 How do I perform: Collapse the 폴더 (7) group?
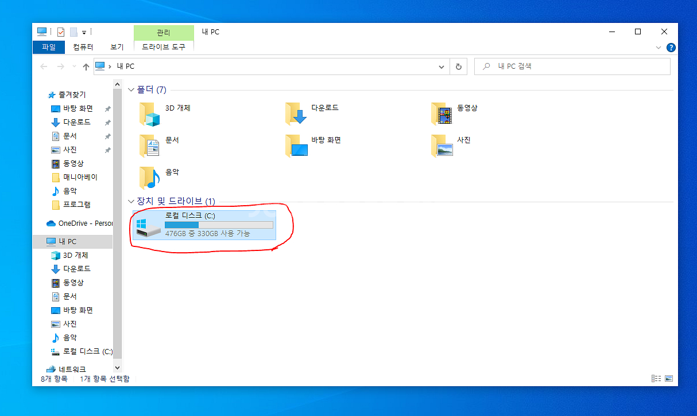point(132,90)
